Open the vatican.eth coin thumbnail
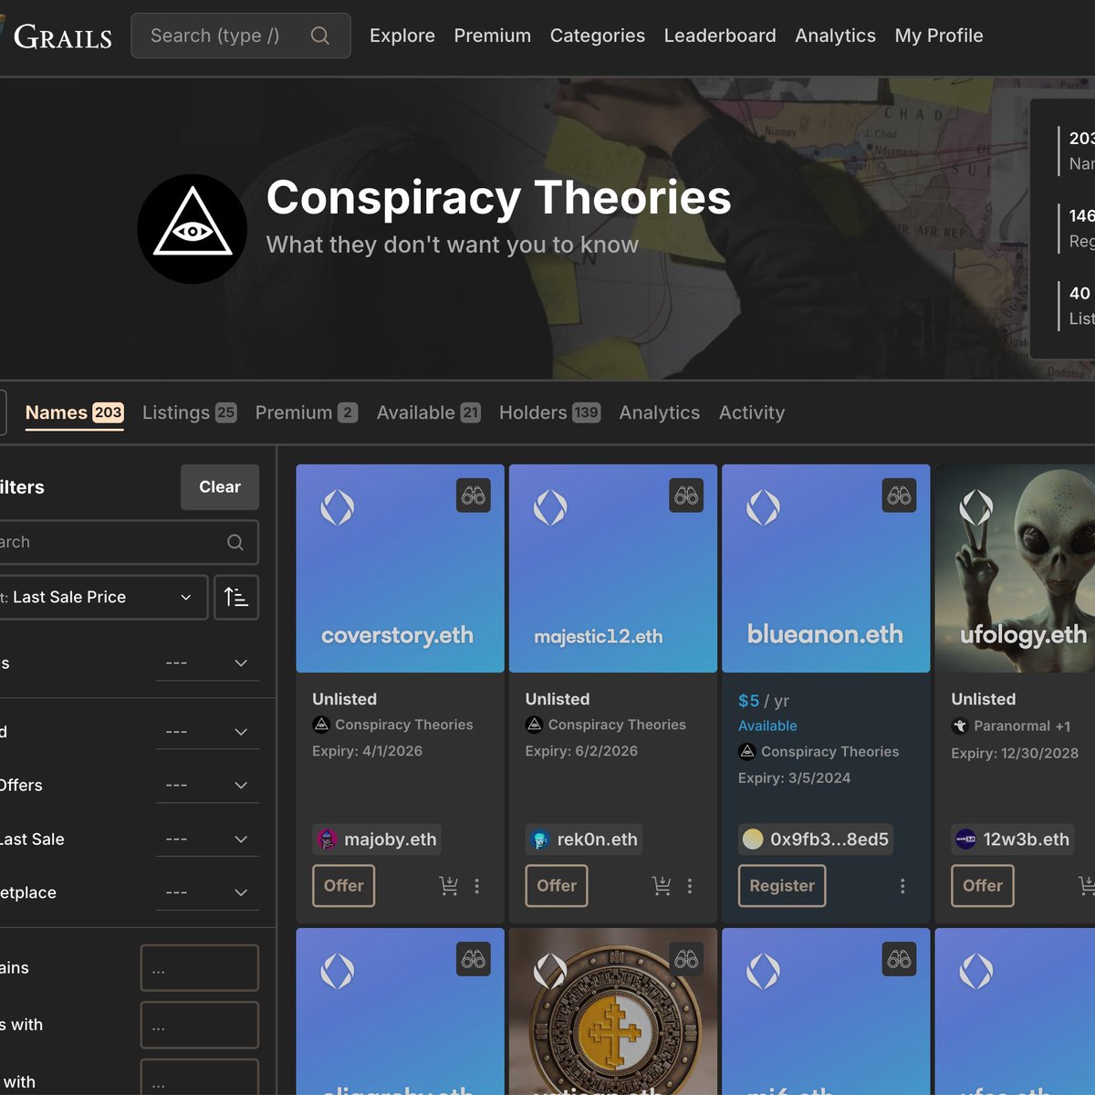The width and height of the screenshot is (1095, 1095). (613, 1012)
